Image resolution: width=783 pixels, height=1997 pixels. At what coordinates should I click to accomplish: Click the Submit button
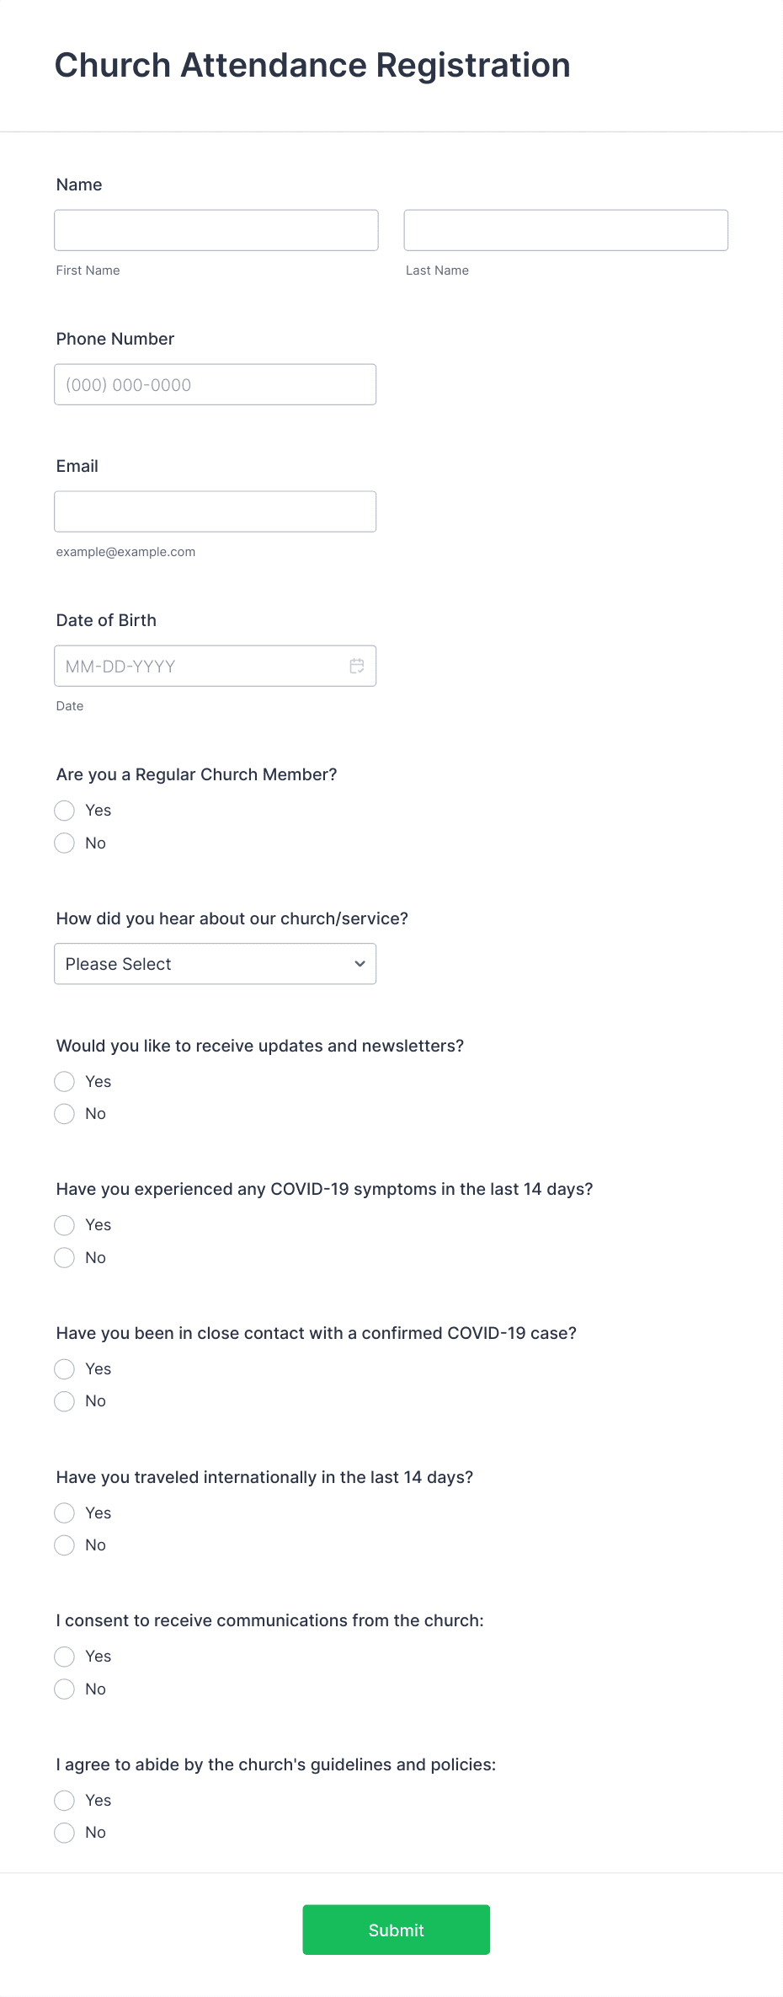coord(396,1930)
